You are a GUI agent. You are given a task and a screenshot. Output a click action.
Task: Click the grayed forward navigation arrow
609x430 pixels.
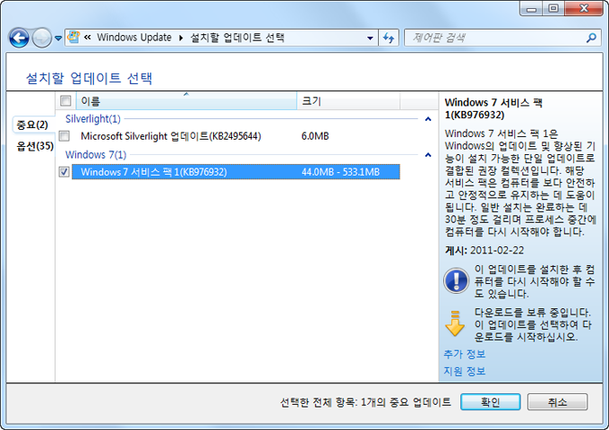(41, 38)
